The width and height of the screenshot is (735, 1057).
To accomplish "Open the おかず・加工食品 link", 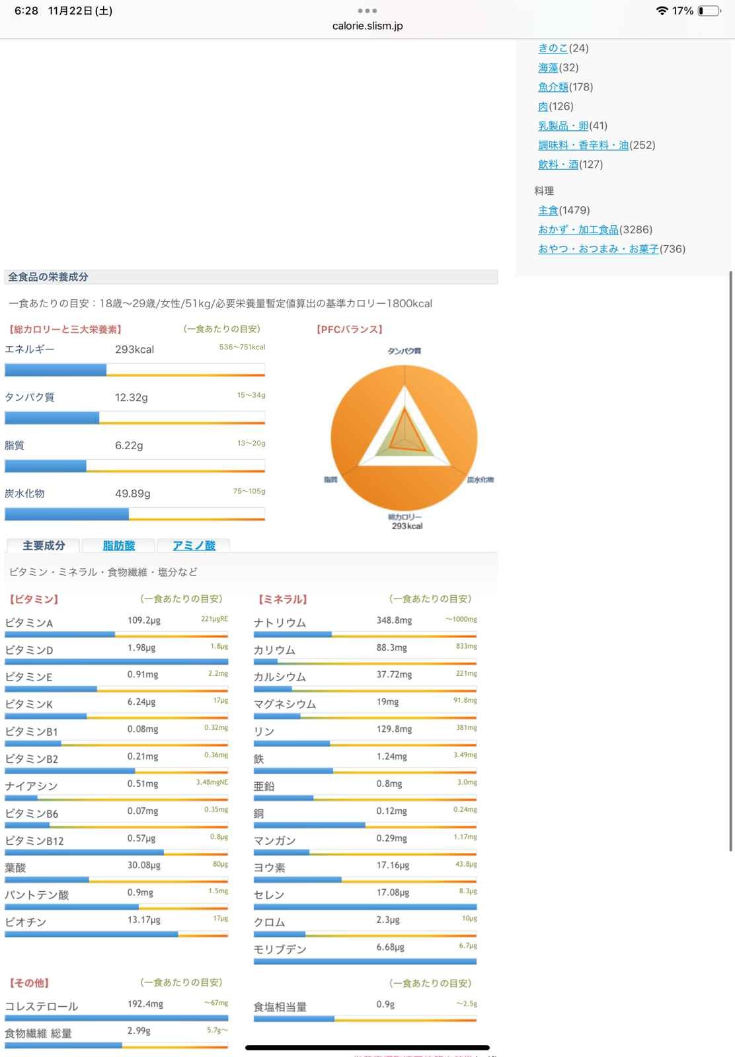I will pos(578,229).
